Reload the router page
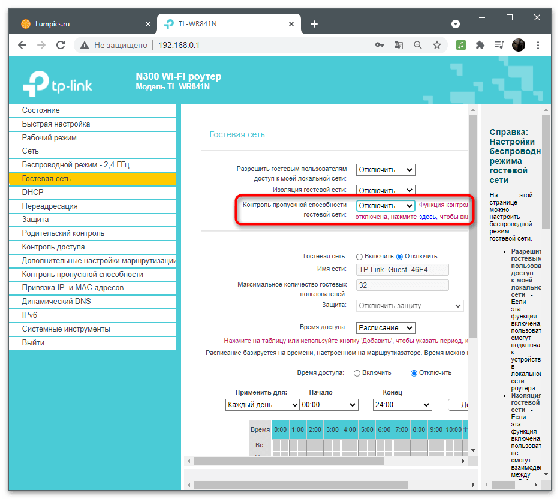 point(61,45)
